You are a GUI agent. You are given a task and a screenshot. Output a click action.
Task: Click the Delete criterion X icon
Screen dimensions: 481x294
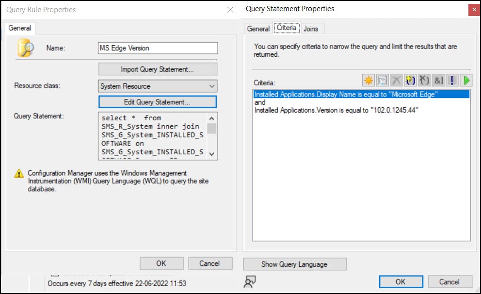(396, 81)
